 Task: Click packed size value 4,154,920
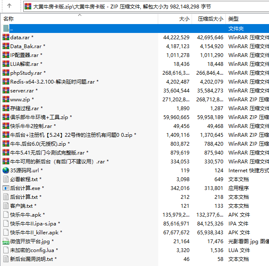pos(211,46)
